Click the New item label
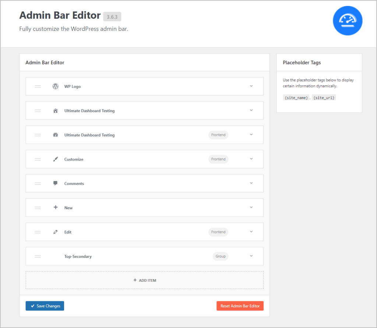Viewport: 377px width, 328px height. pyautogui.click(x=68, y=208)
